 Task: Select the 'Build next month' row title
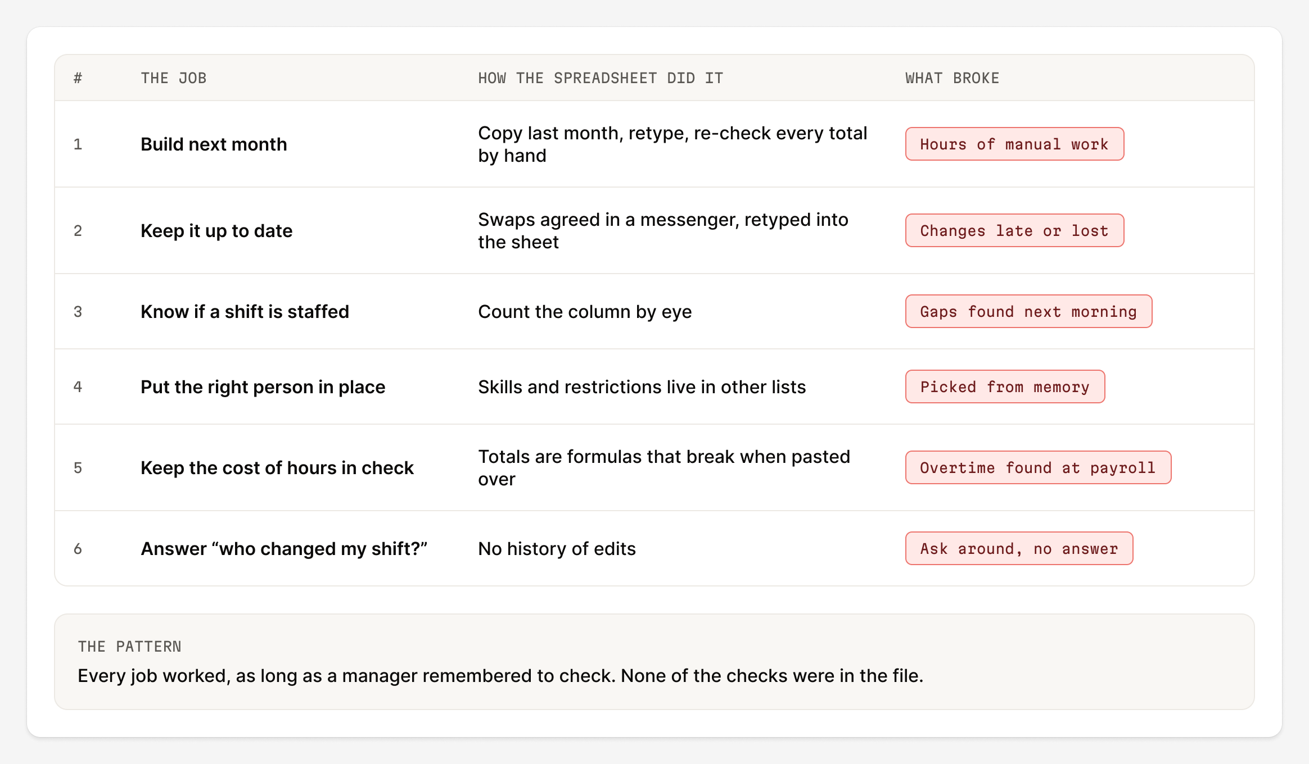point(214,144)
